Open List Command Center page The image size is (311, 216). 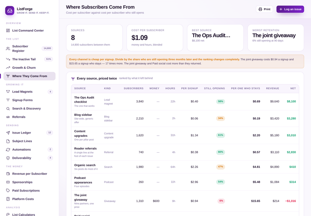pyautogui.click(x=30, y=30)
